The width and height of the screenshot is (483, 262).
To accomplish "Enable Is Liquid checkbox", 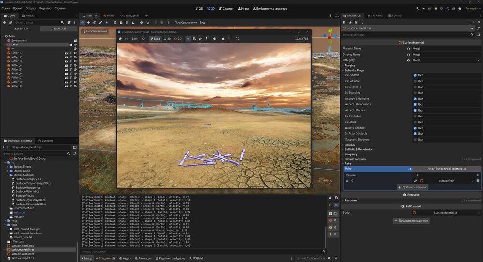I will tap(415, 122).
